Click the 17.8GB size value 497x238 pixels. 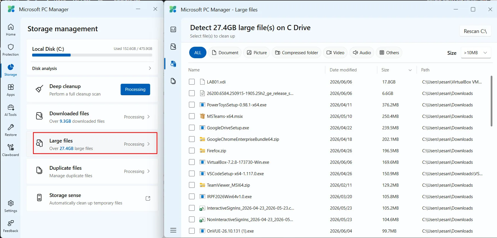pyautogui.click(x=389, y=82)
